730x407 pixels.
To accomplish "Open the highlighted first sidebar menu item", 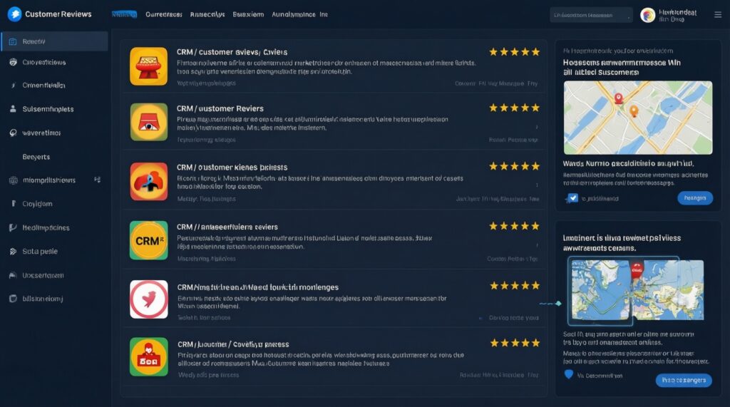I will 54,41.
